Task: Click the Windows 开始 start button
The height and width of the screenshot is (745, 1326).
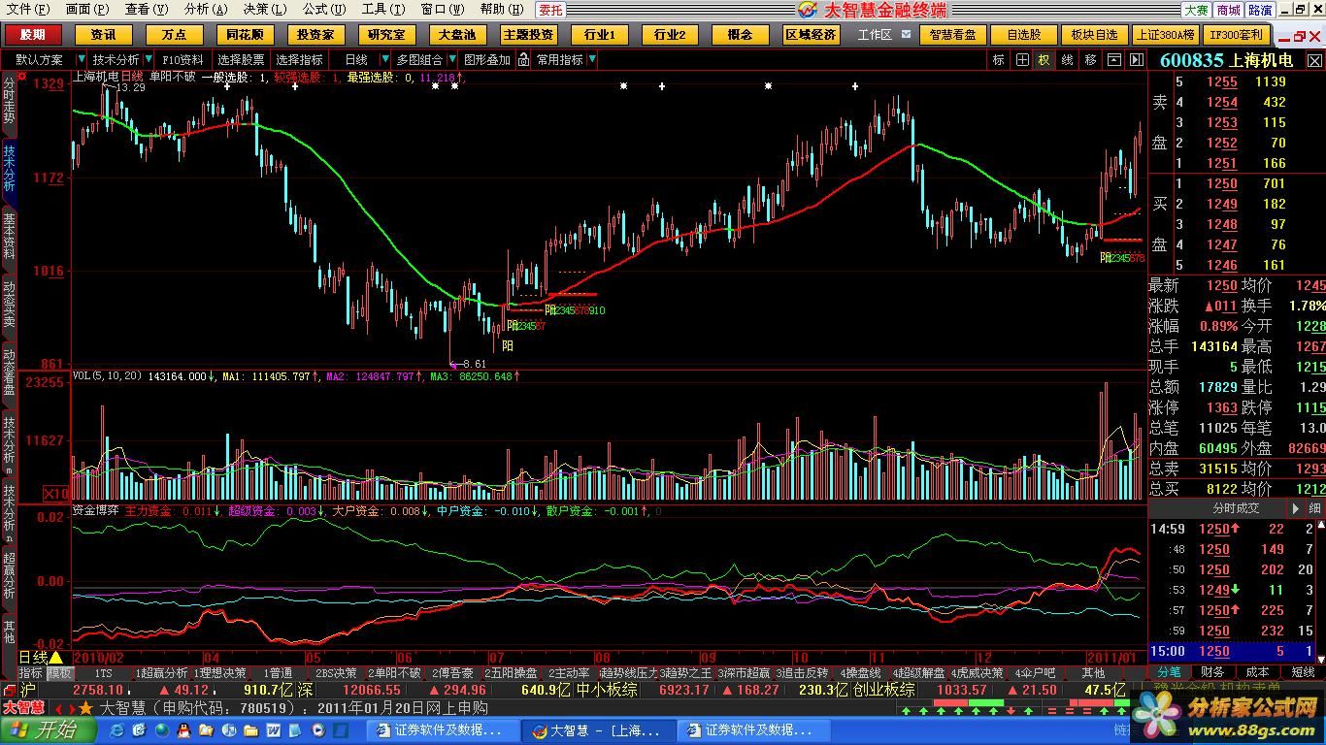Action: [47, 730]
